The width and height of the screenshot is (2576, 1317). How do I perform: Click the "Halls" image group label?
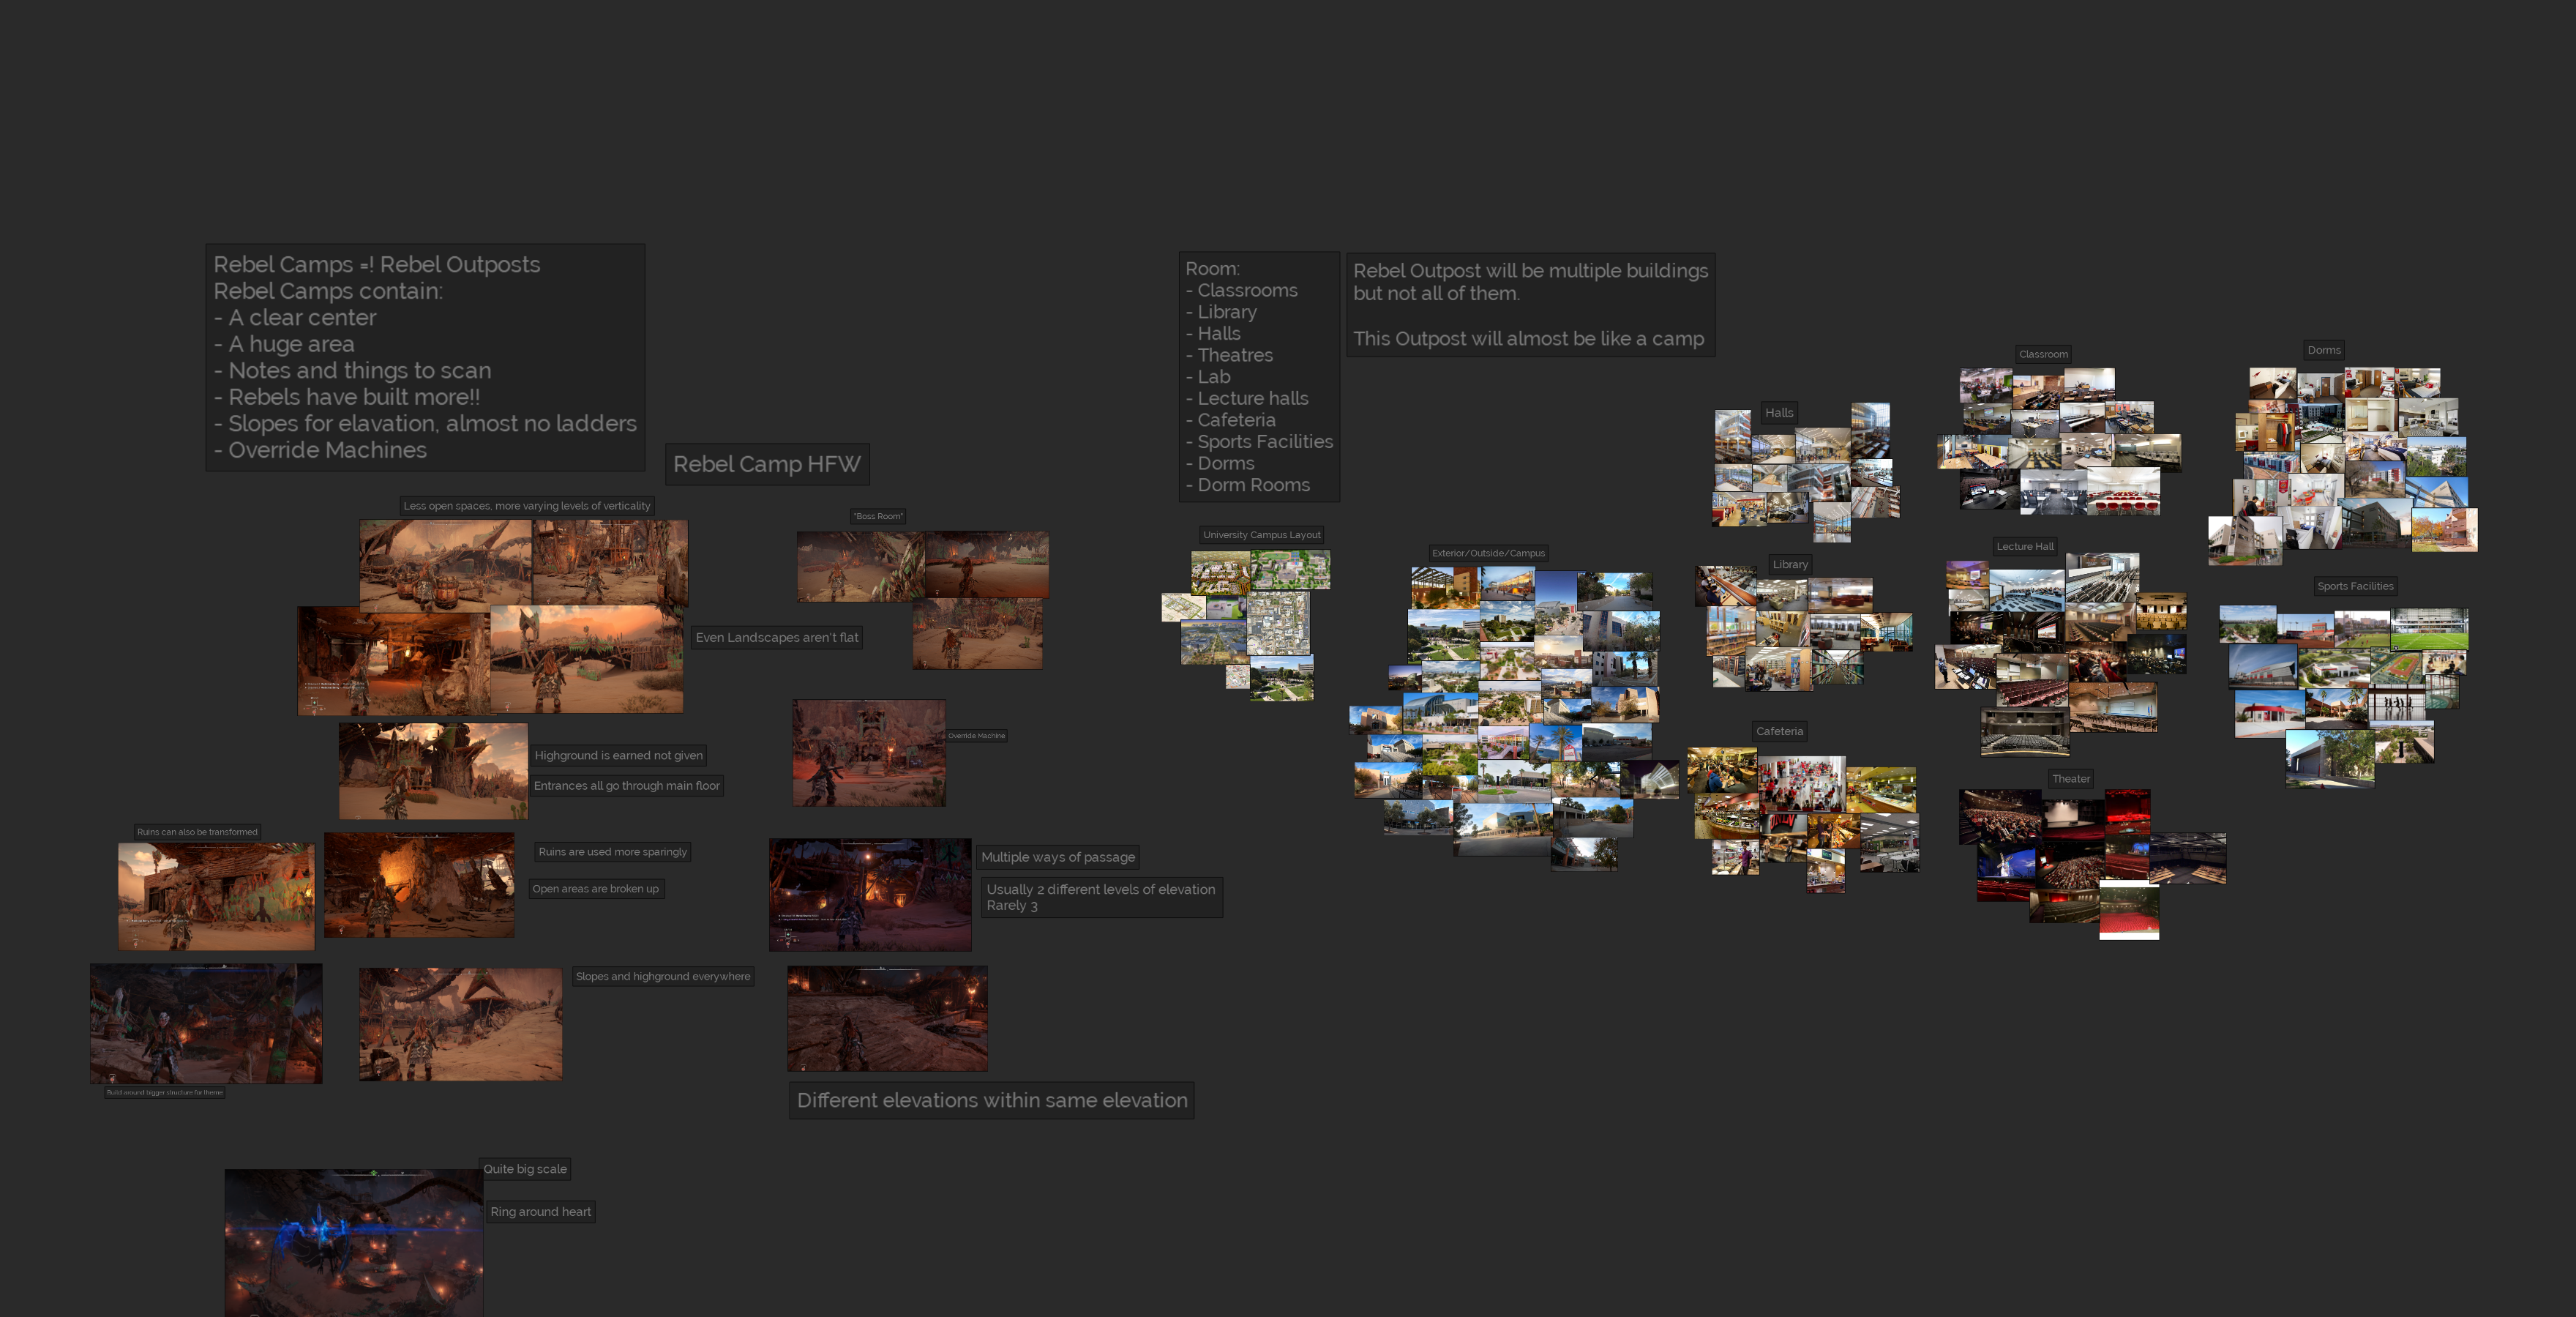tap(1779, 412)
